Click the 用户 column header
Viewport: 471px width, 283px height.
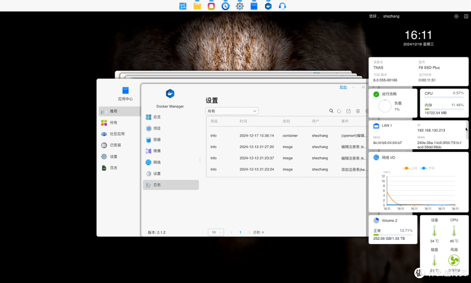coord(315,121)
